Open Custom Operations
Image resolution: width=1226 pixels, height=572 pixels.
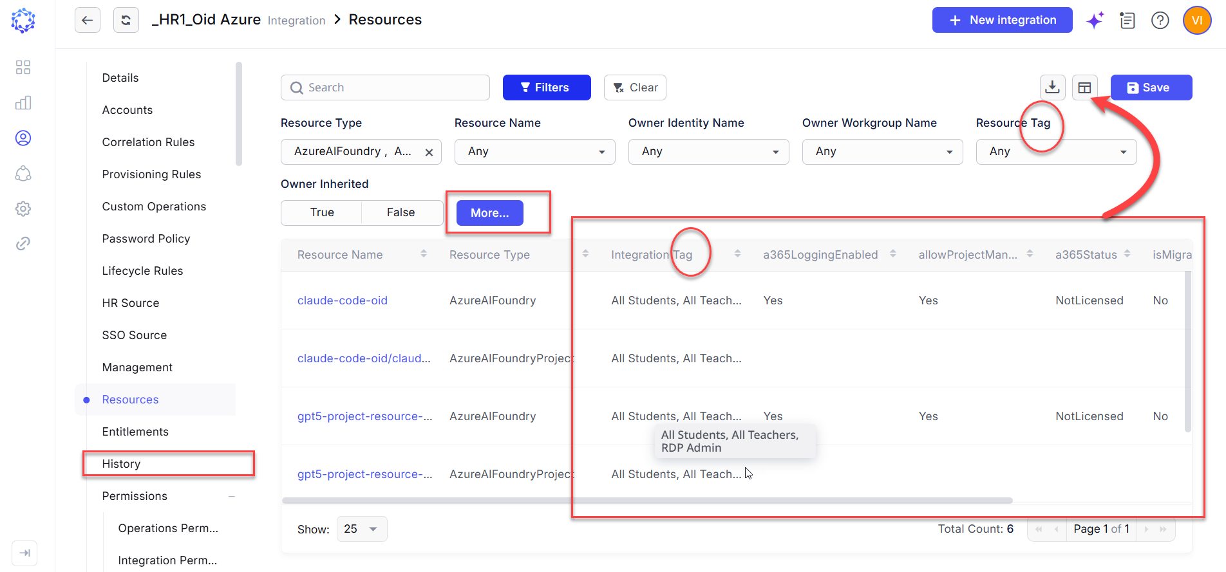pyautogui.click(x=154, y=207)
